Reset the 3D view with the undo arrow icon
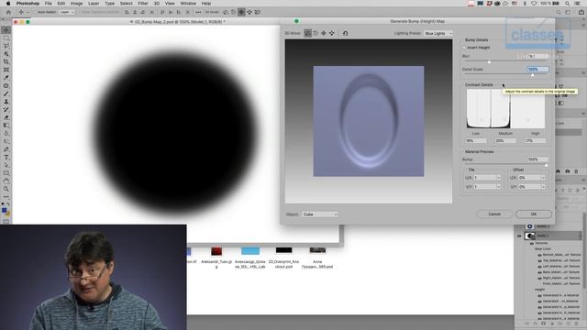587x330 pixels. [x=345, y=33]
